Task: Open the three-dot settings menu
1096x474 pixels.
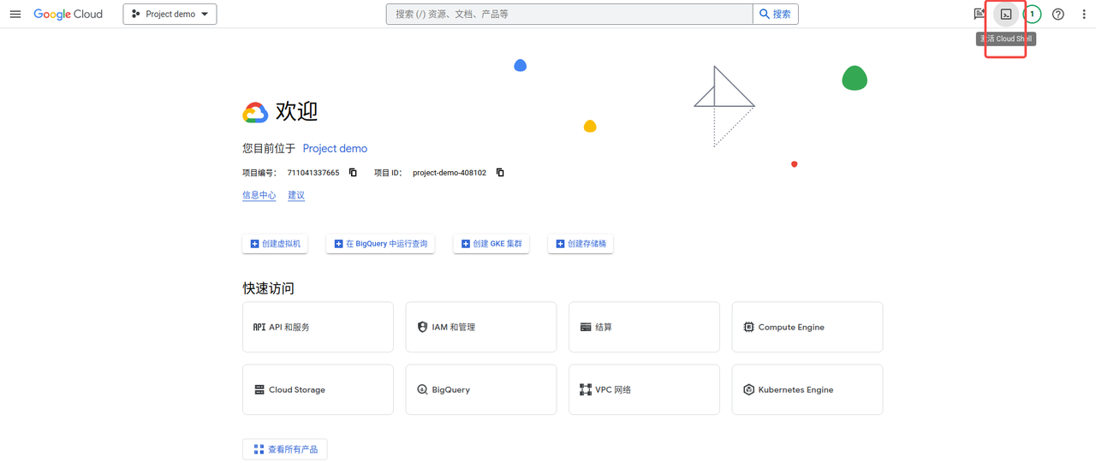Action: pos(1084,15)
